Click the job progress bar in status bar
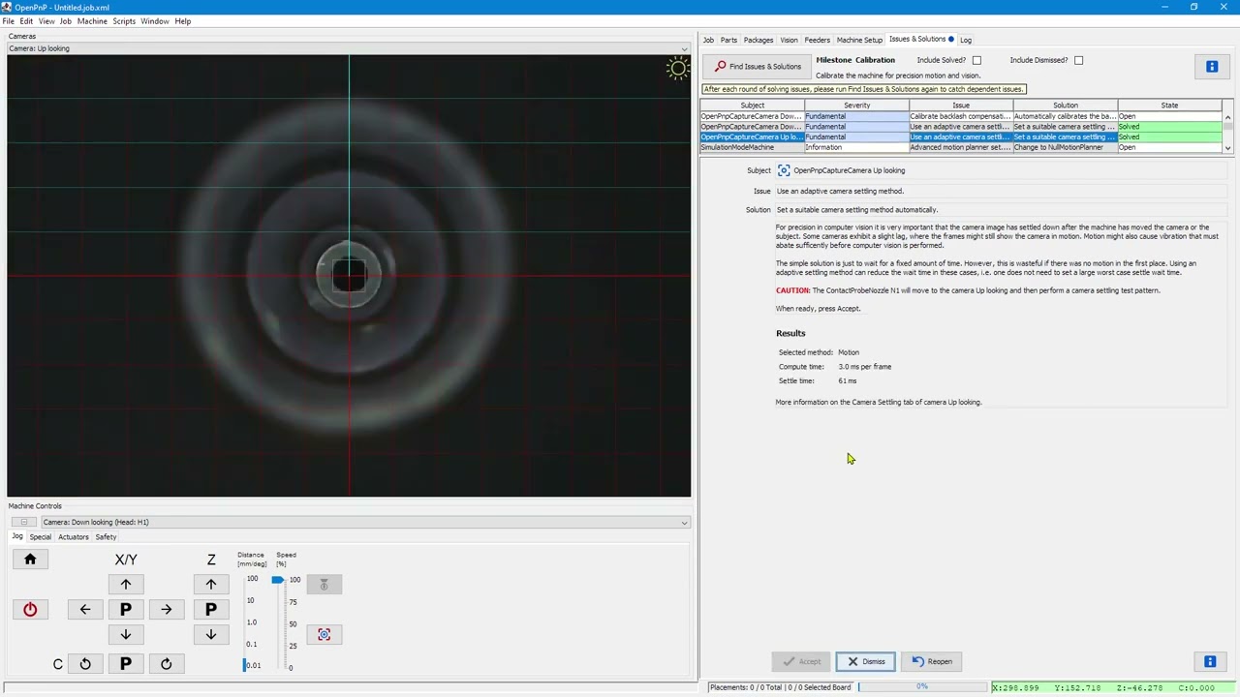The image size is (1240, 697). click(921, 687)
